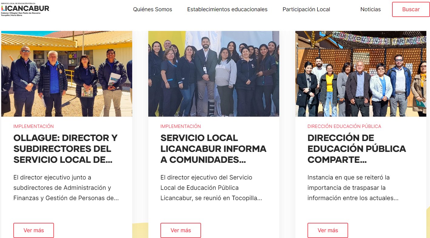Screen dimensions: 430x238
Task: Click the Dirección Educación Pública category tag
Action: point(344,126)
